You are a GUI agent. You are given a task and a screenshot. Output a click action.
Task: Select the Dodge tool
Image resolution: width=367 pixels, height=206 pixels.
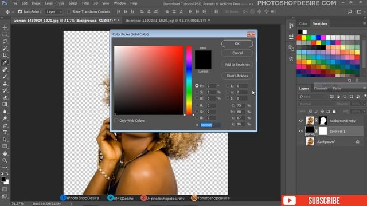coord(5,118)
